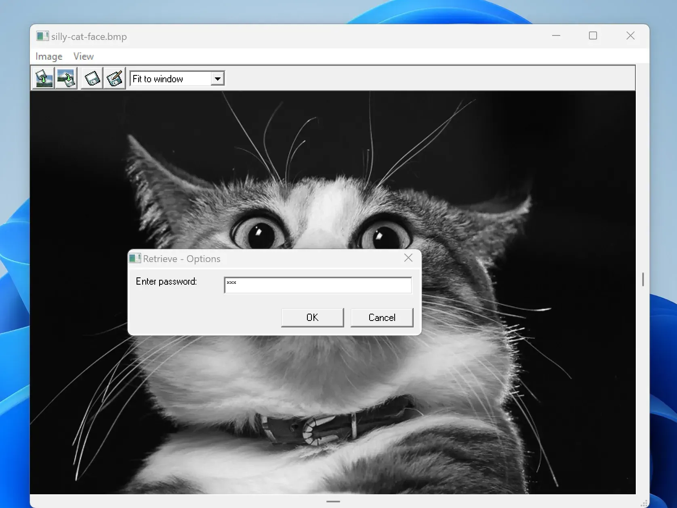This screenshot has width=677, height=508.
Task: Confirm the password with OK button
Action: pyautogui.click(x=312, y=317)
